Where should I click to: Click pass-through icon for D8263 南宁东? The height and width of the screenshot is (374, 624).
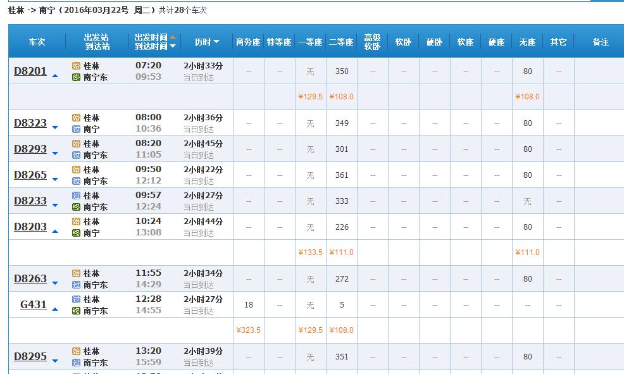click(76, 285)
